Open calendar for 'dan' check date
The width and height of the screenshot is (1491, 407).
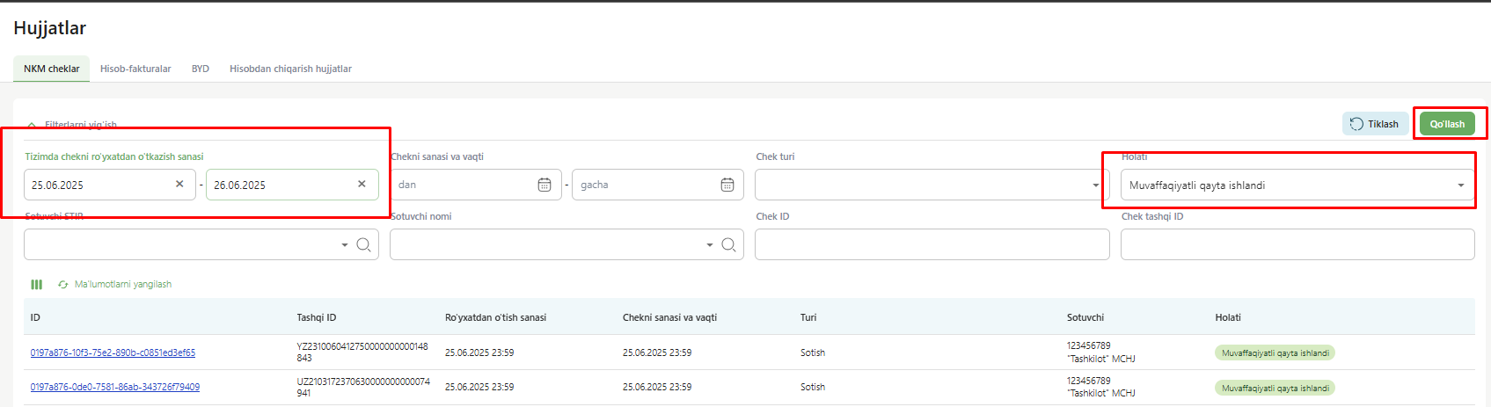coord(545,185)
